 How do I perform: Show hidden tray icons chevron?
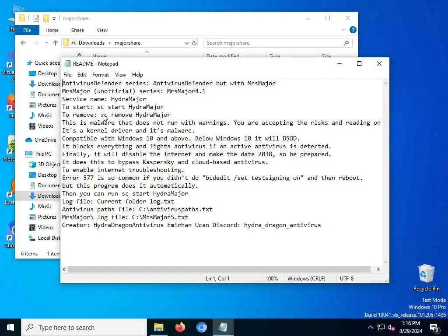click(370, 327)
